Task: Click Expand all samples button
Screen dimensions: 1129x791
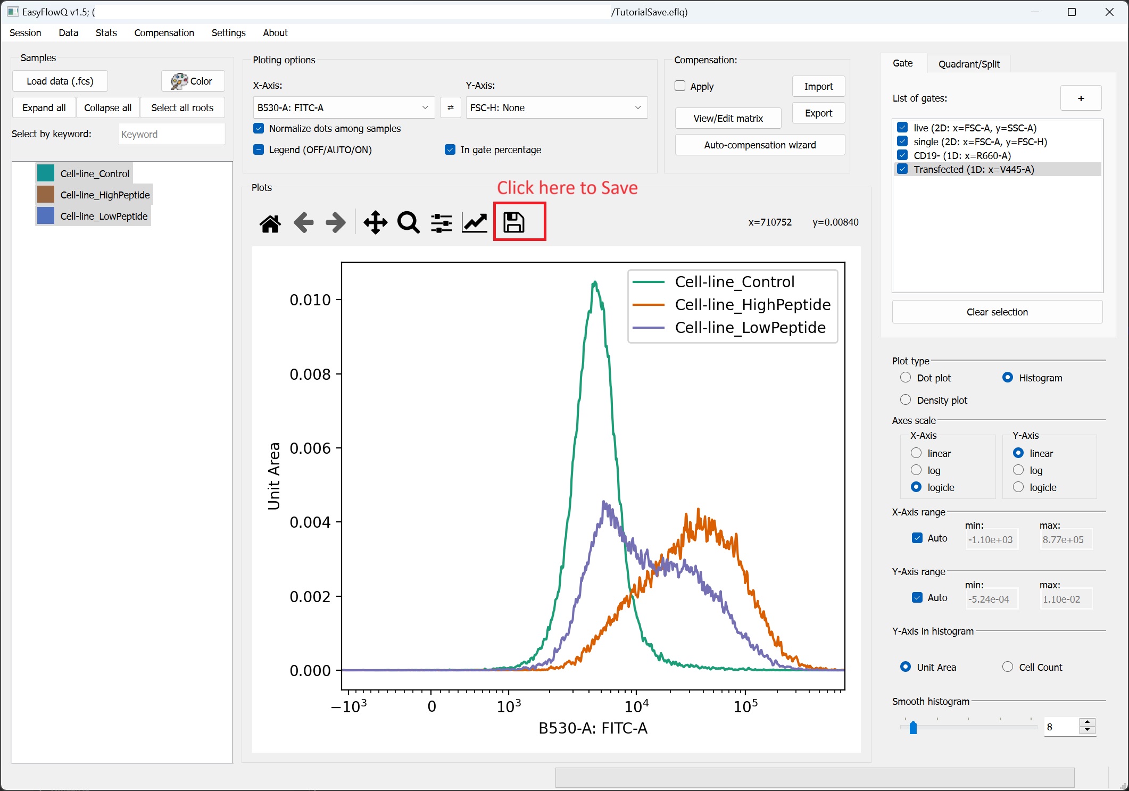Action: click(44, 108)
